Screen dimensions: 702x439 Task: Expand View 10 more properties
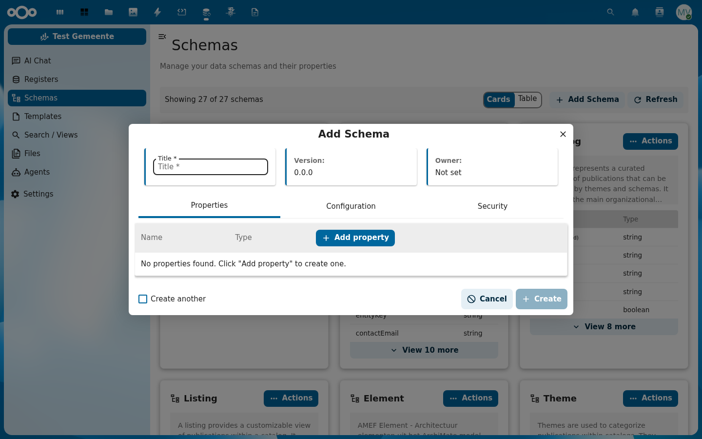424,350
